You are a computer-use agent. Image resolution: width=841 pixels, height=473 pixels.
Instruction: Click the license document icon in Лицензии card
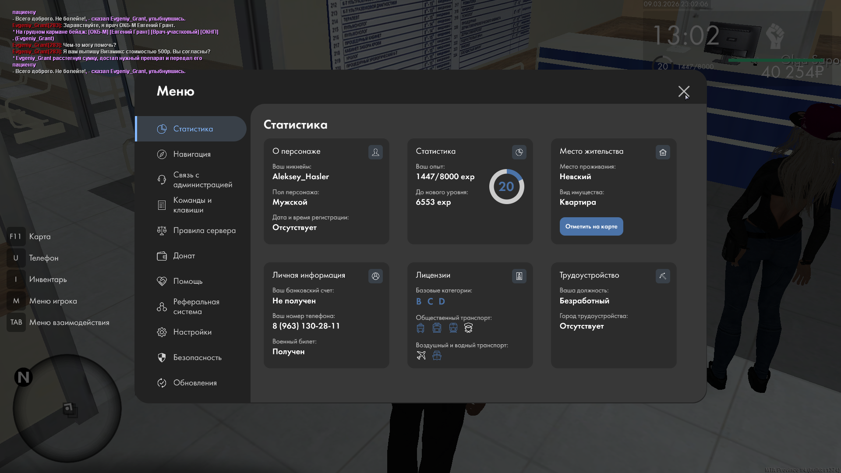[519, 276]
